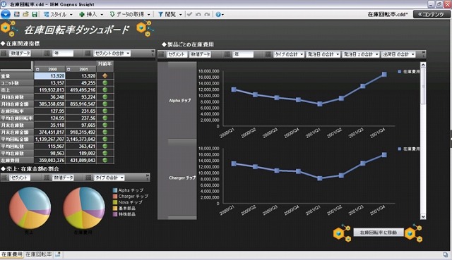Click the undo toolbar icon
This screenshot has width=452, height=260.
coord(198,14)
